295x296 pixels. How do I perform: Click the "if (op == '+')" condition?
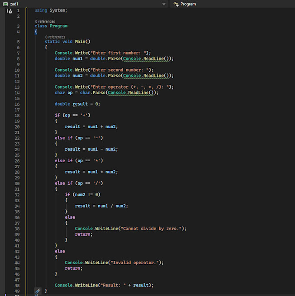[72, 115]
